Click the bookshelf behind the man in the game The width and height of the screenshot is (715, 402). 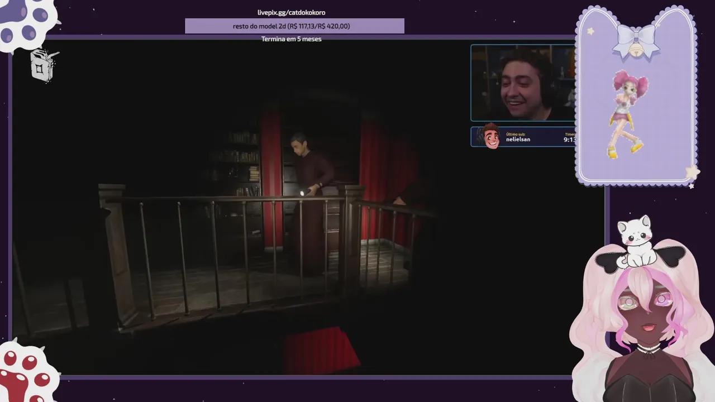pos(237,165)
